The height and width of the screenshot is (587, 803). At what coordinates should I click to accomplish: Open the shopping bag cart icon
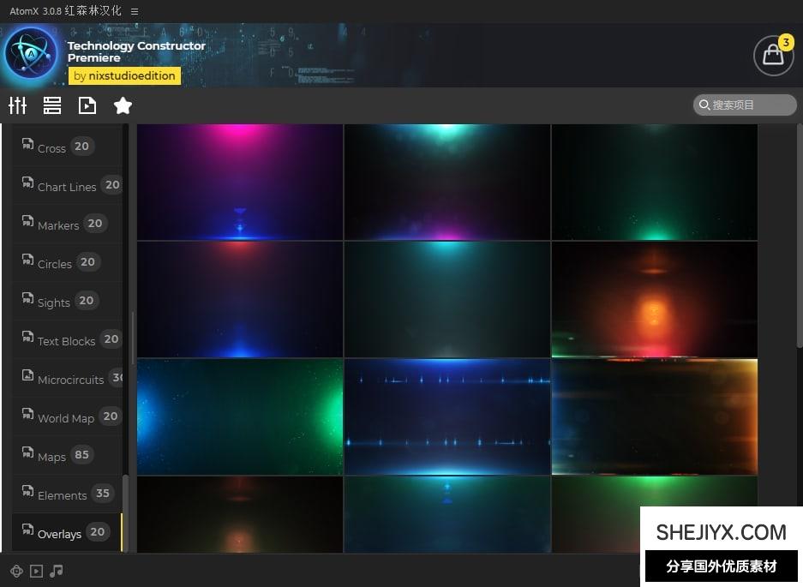click(x=773, y=55)
